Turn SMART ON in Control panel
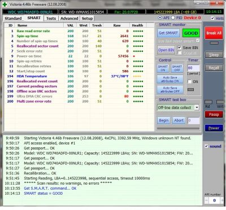The image size is (226, 210). pyautogui.click(x=163, y=68)
